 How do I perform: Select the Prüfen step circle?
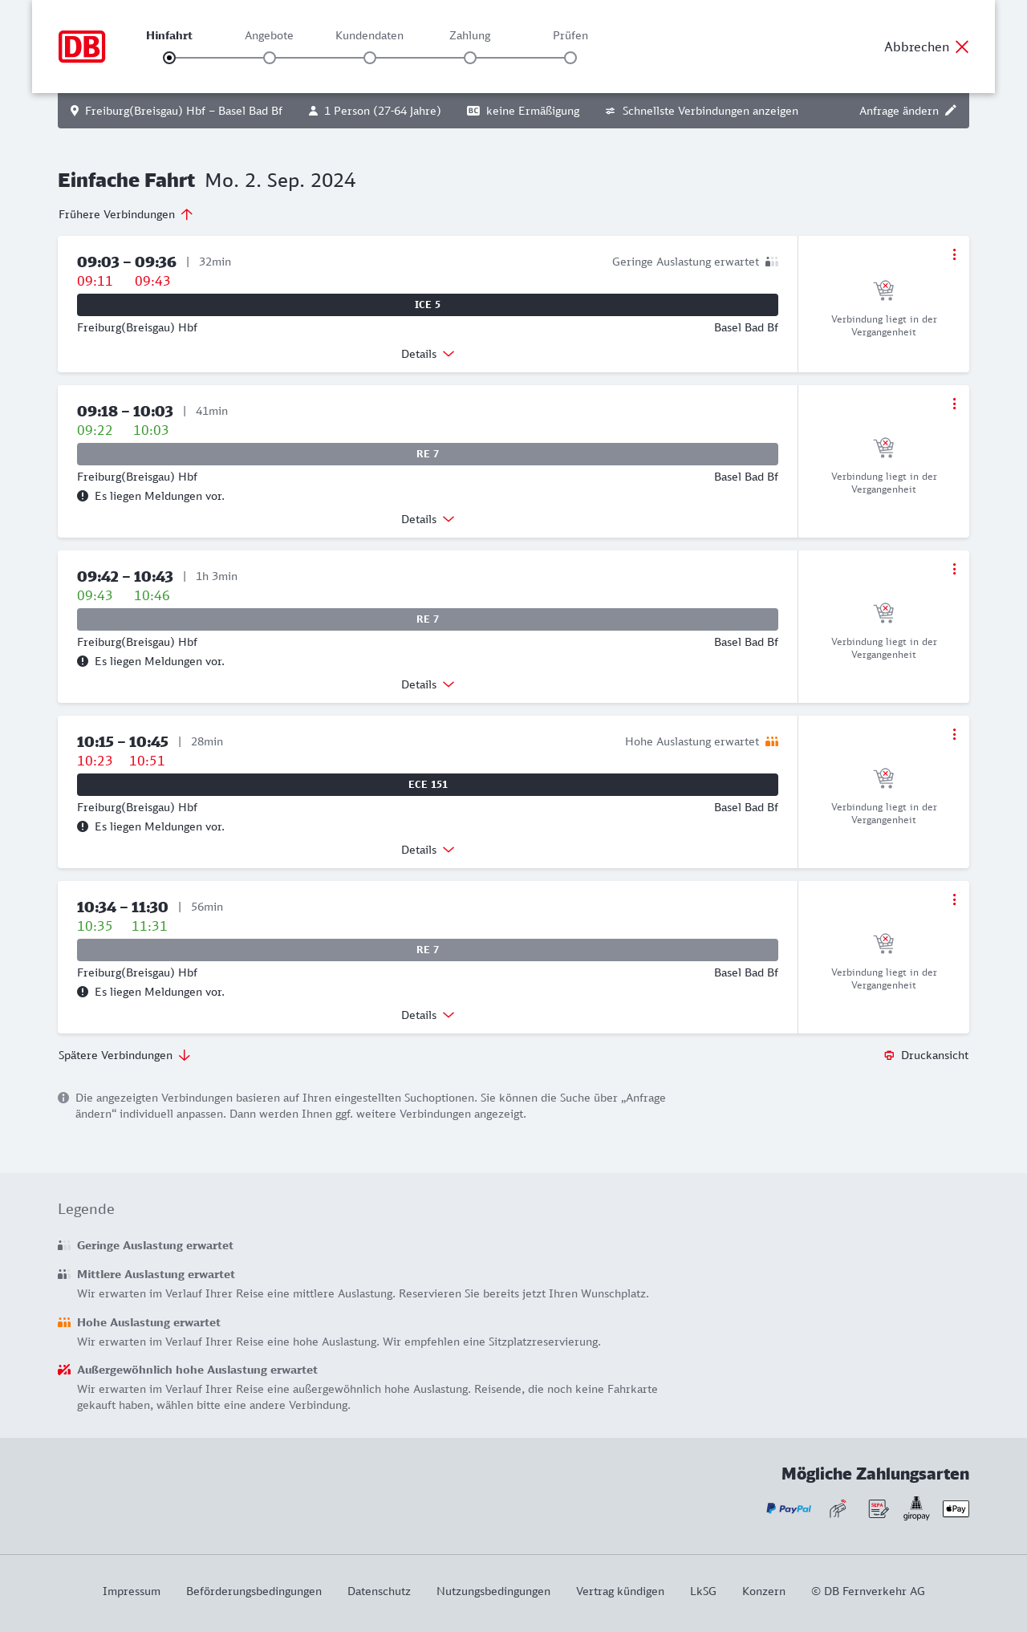pos(570,58)
